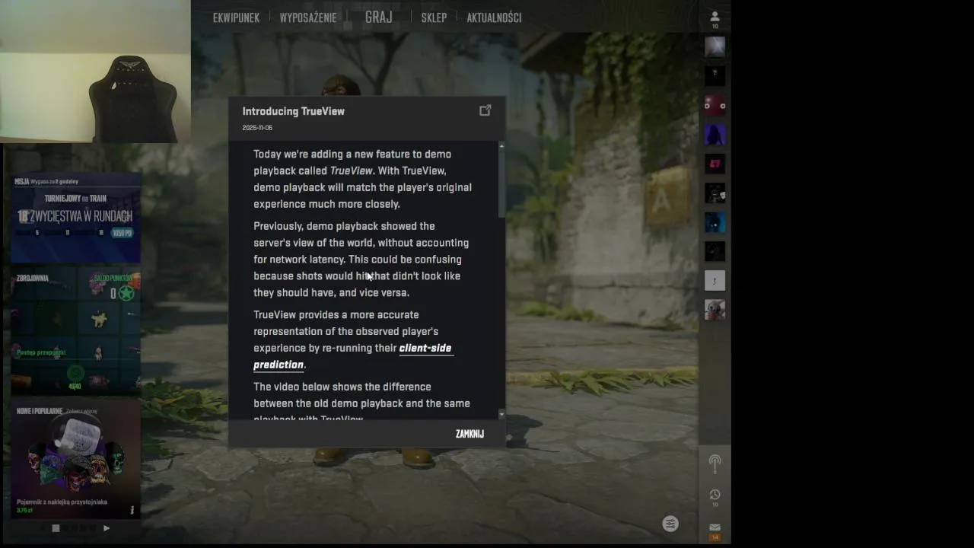
Task: Click the ZWYCIĘSTWA W RUNDACH mission text
Action: coord(81,216)
